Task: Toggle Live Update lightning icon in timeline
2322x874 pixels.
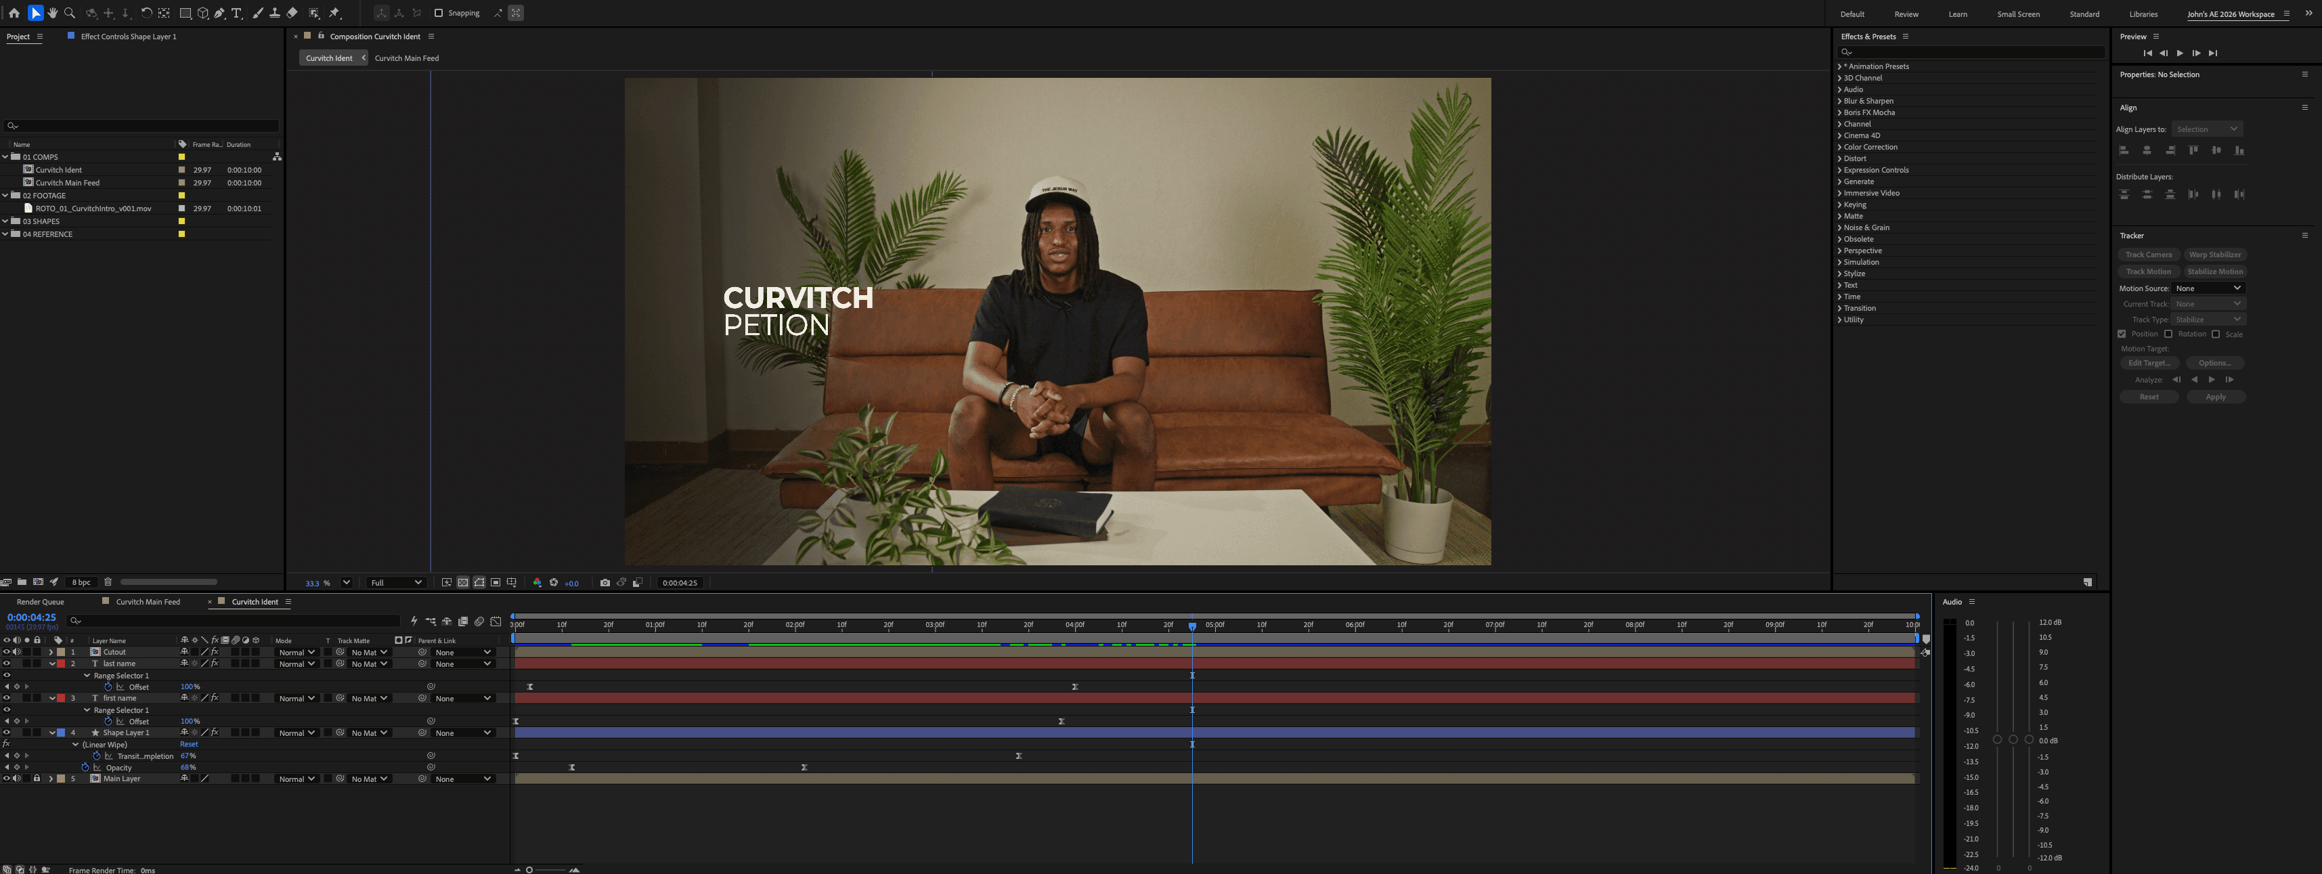Action: (414, 621)
